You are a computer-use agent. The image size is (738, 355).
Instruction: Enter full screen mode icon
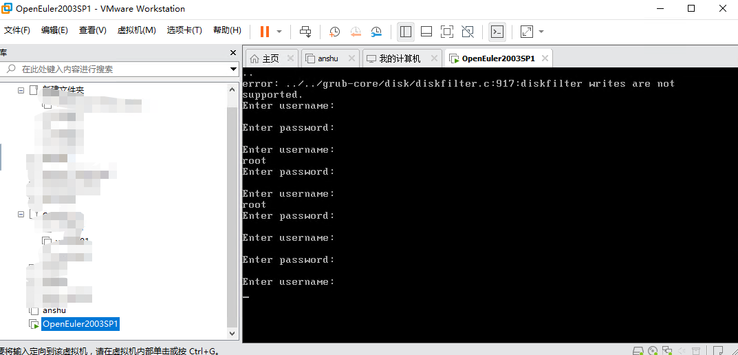(447, 31)
